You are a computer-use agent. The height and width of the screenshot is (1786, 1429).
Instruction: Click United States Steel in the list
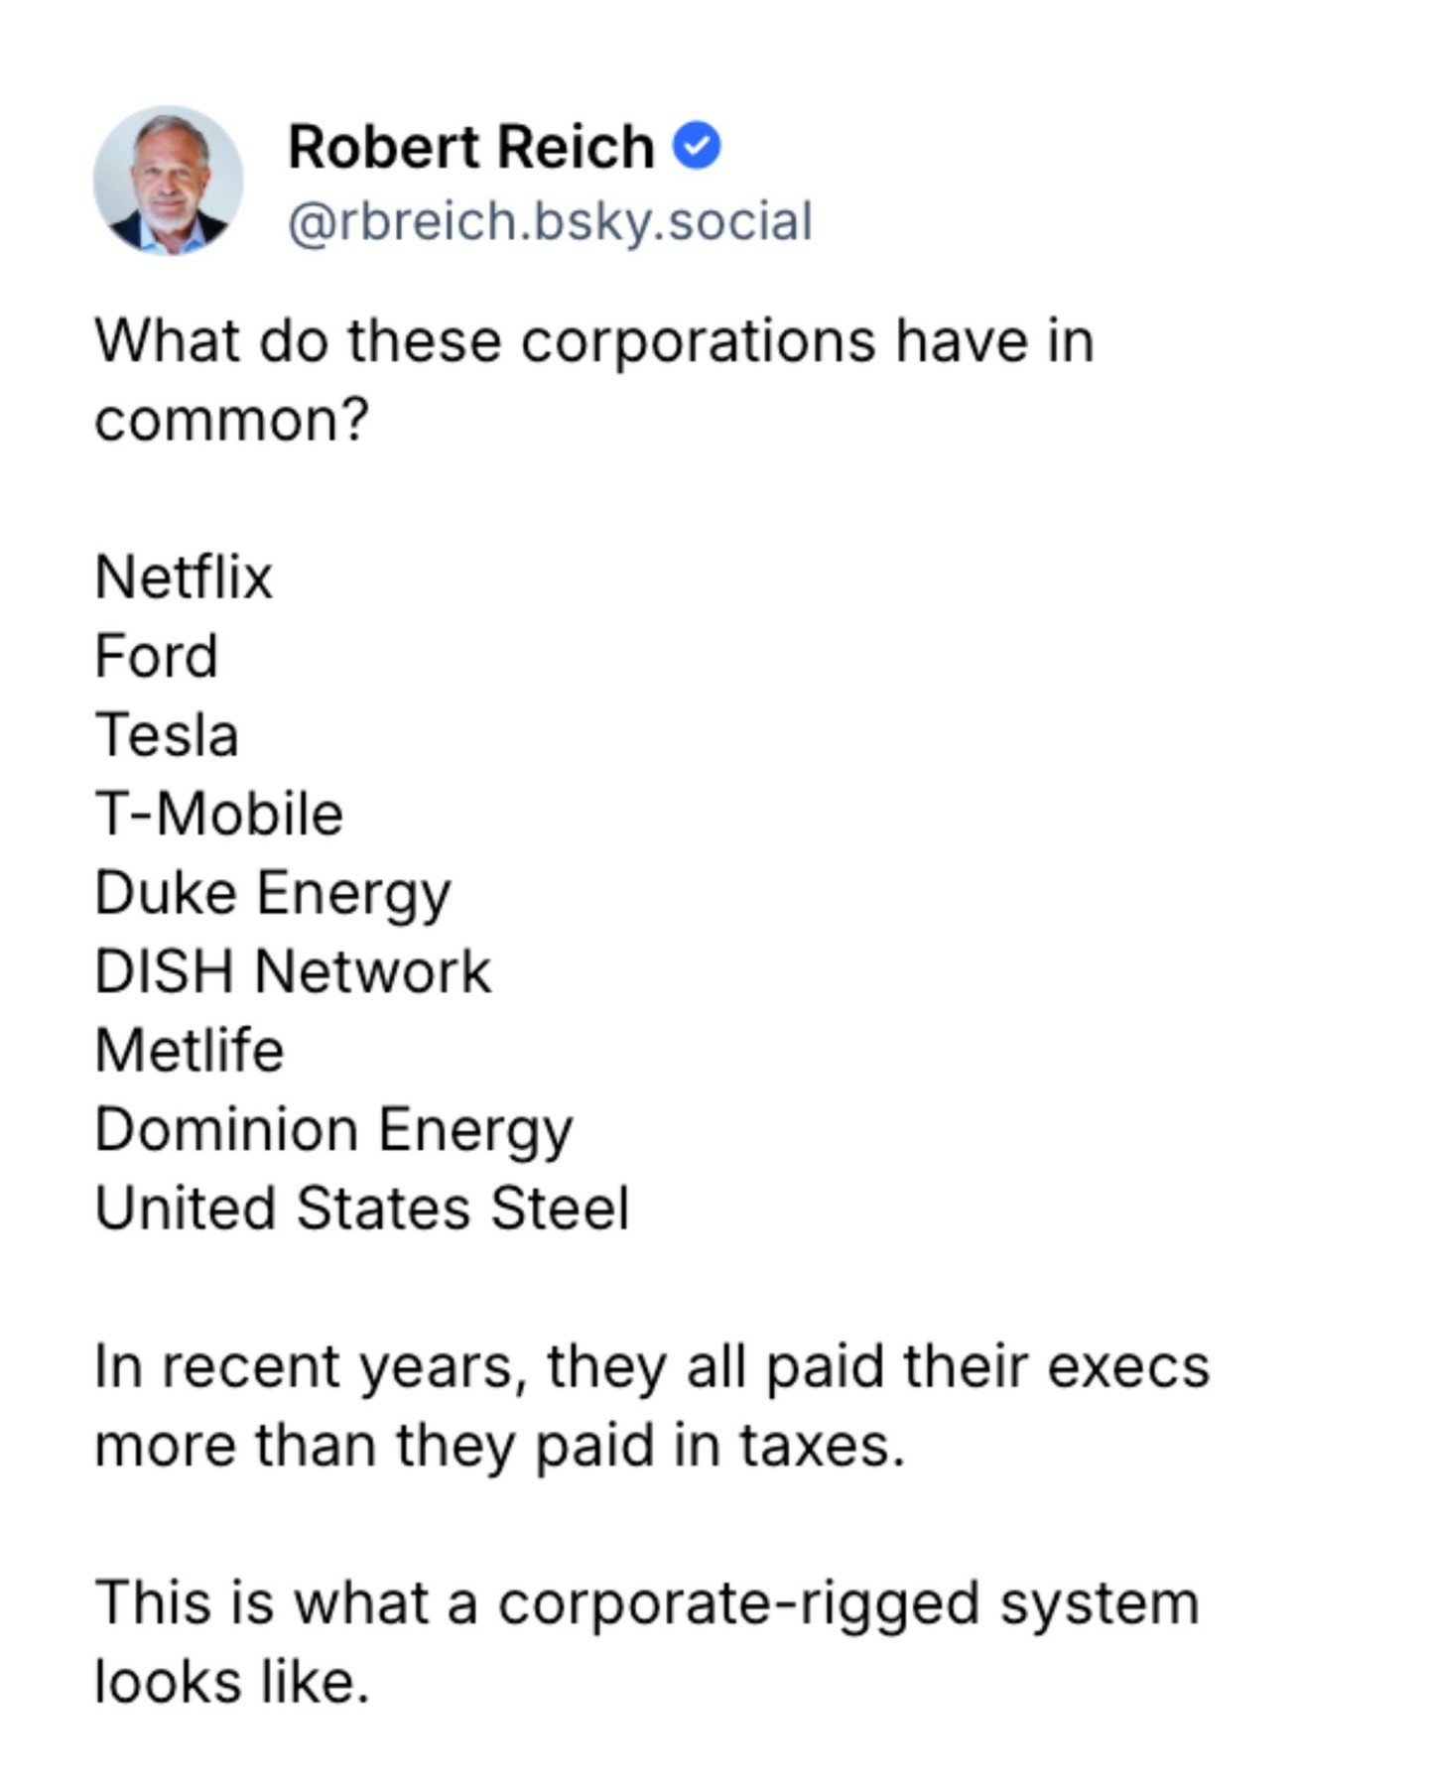(362, 1209)
